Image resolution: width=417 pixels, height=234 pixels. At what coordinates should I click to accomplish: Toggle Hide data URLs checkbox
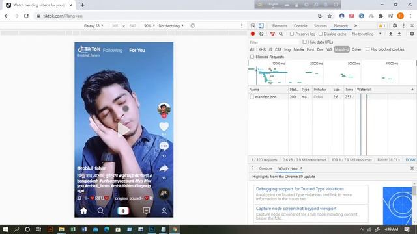point(304,42)
